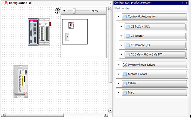Click the Cables category icon

click(x=125, y=83)
